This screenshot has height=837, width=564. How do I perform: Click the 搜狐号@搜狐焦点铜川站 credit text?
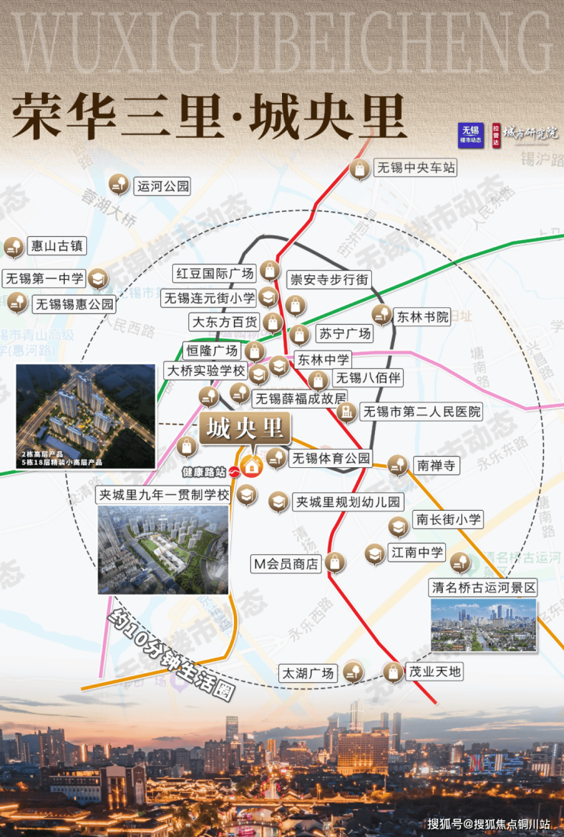(x=489, y=824)
